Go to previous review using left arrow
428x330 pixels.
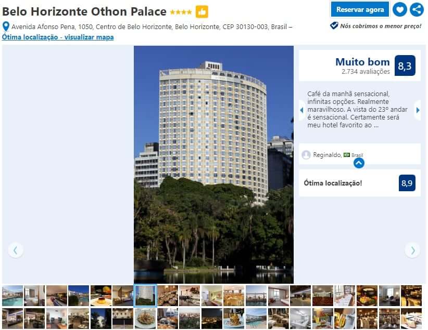click(x=302, y=110)
